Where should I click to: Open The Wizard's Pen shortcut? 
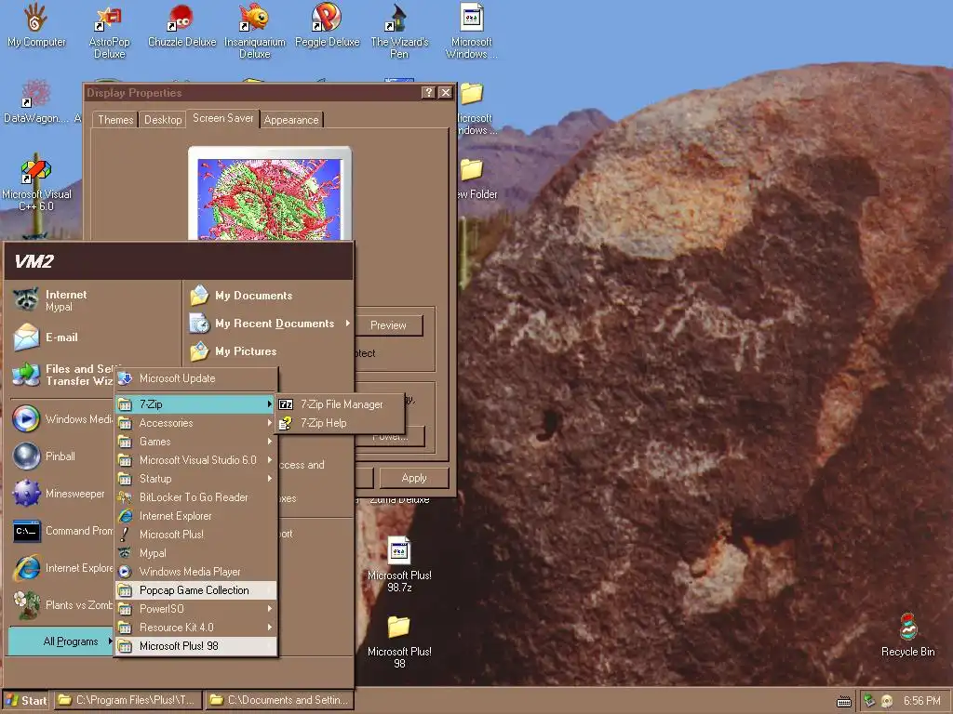[399, 32]
